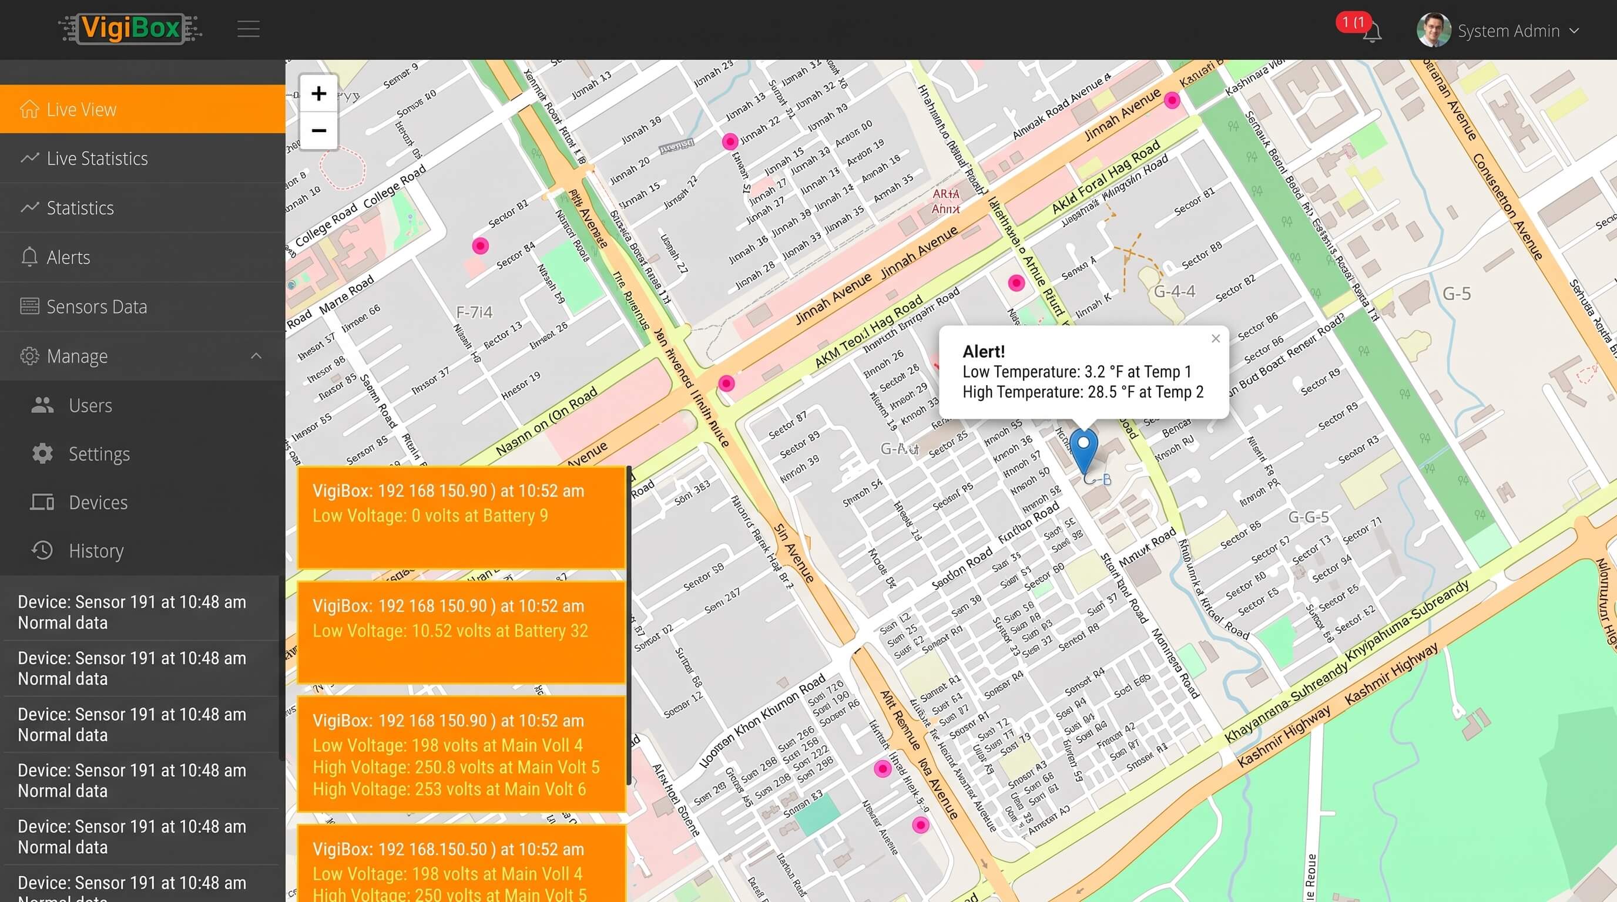
Task: Click the pink marker on Kanuari road top right
Action: pos(1172,100)
